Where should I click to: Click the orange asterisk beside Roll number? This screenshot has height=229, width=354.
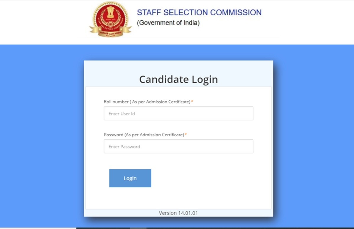pos(192,102)
